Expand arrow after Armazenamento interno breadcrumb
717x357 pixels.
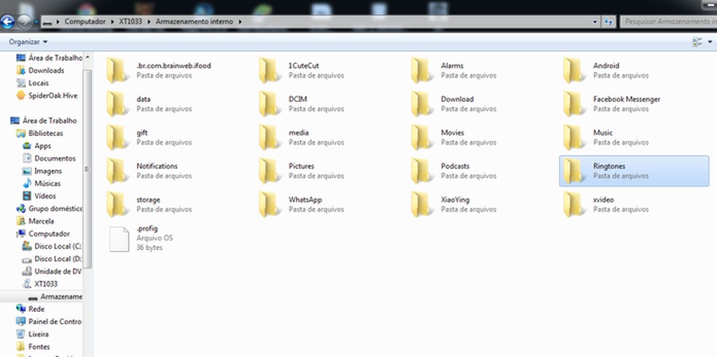click(240, 22)
